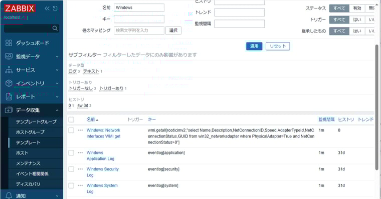The height and width of the screenshot is (199, 381).
Task: Click the 適用 apply button
Action: point(254,46)
